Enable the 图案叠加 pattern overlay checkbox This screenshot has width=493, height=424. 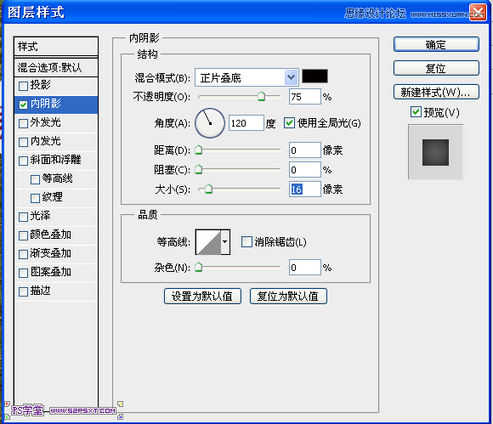pos(23,273)
